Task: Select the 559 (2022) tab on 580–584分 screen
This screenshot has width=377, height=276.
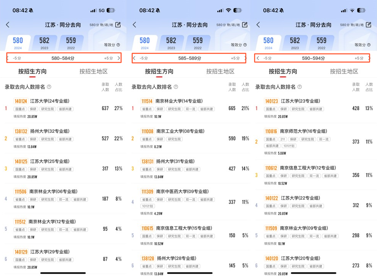Action: (x=71, y=43)
